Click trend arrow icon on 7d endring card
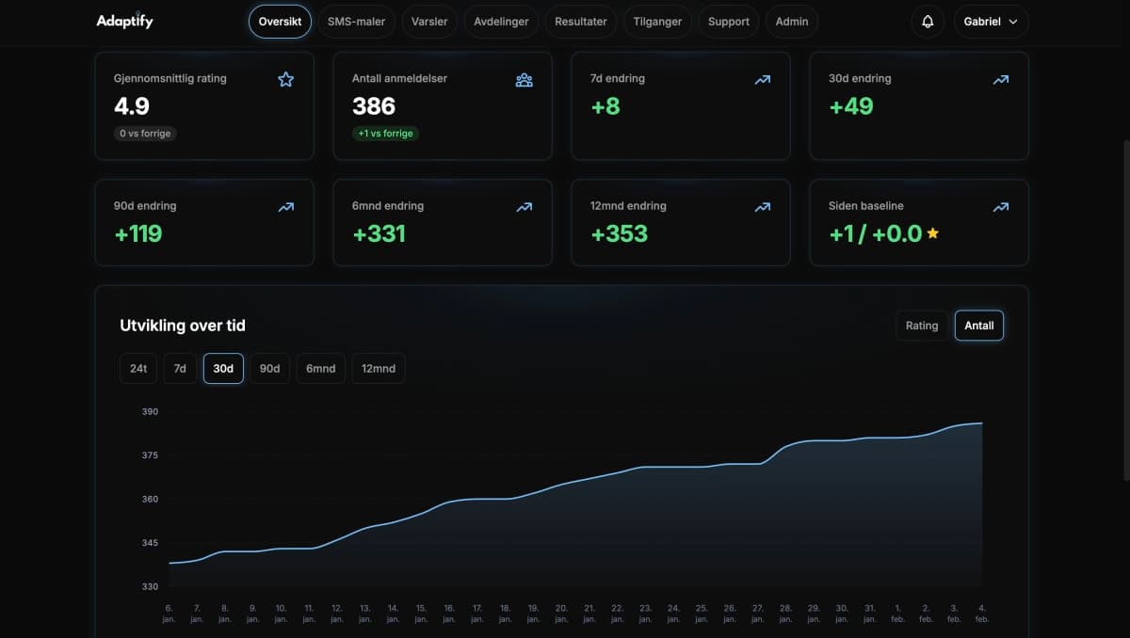The height and width of the screenshot is (638, 1130). [x=762, y=79]
